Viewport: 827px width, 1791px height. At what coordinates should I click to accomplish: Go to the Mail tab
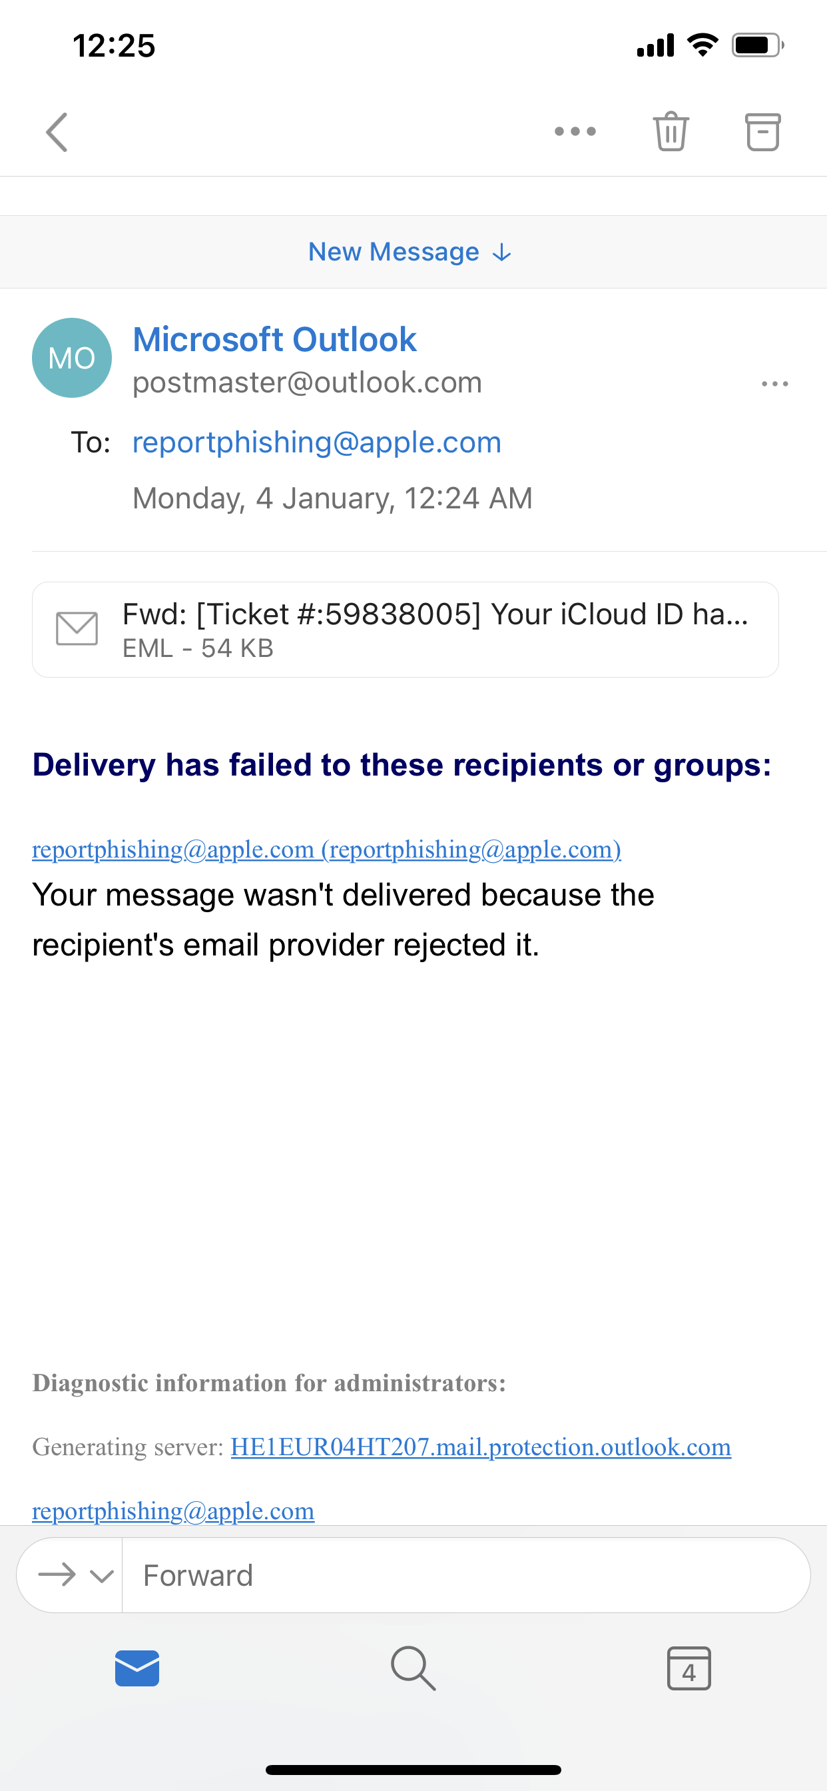pyautogui.click(x=137, y=1668)
